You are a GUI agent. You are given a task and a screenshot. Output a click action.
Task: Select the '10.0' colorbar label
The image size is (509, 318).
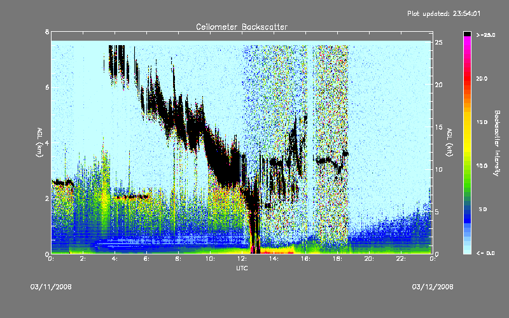[482, 165]
